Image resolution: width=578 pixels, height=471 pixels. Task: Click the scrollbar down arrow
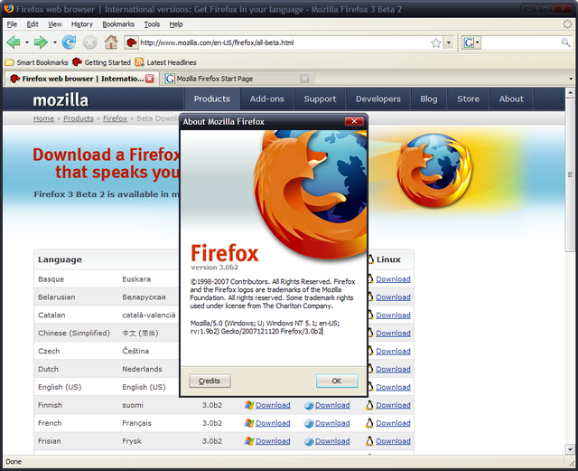click(570, 449)
